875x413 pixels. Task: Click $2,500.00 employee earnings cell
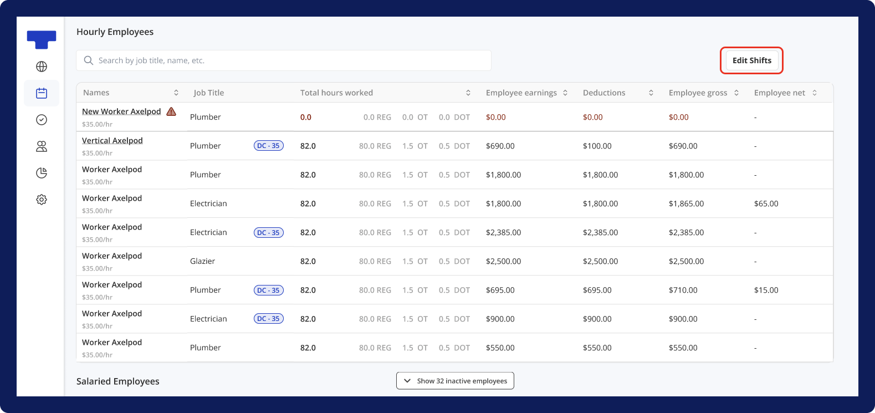pyautogui.click(x=504, y=261)
